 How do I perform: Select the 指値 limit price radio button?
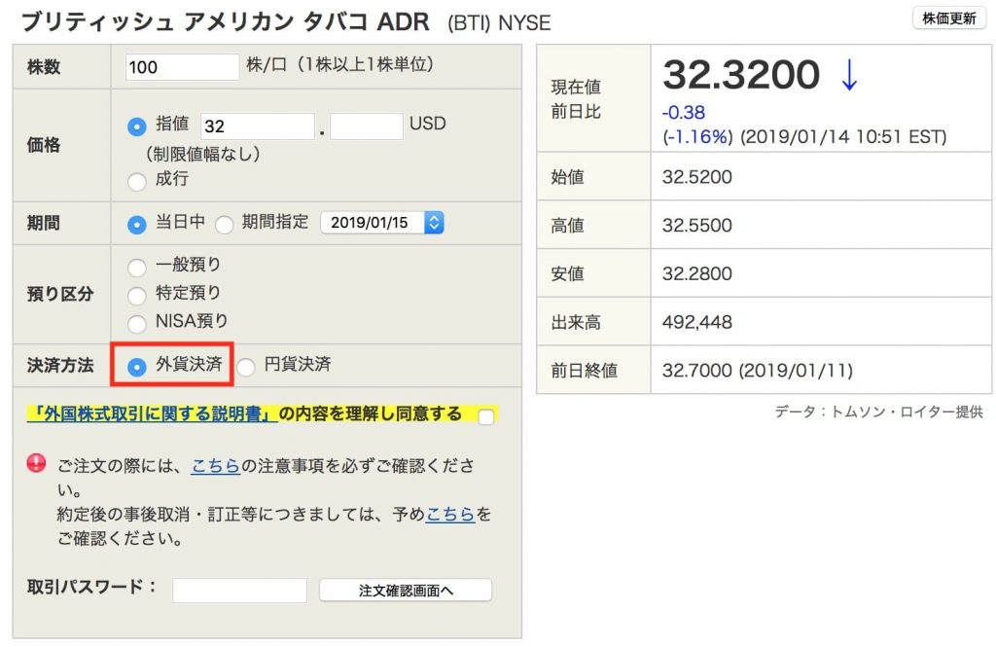tap(136, 126)
